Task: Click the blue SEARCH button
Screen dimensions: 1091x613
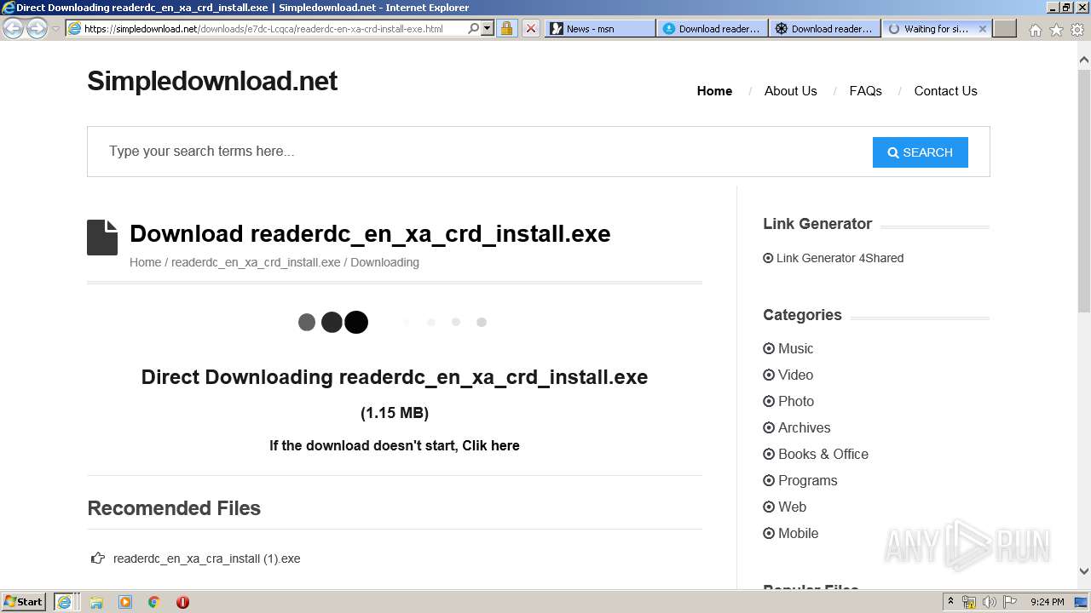Action: [x=920, y=152]
